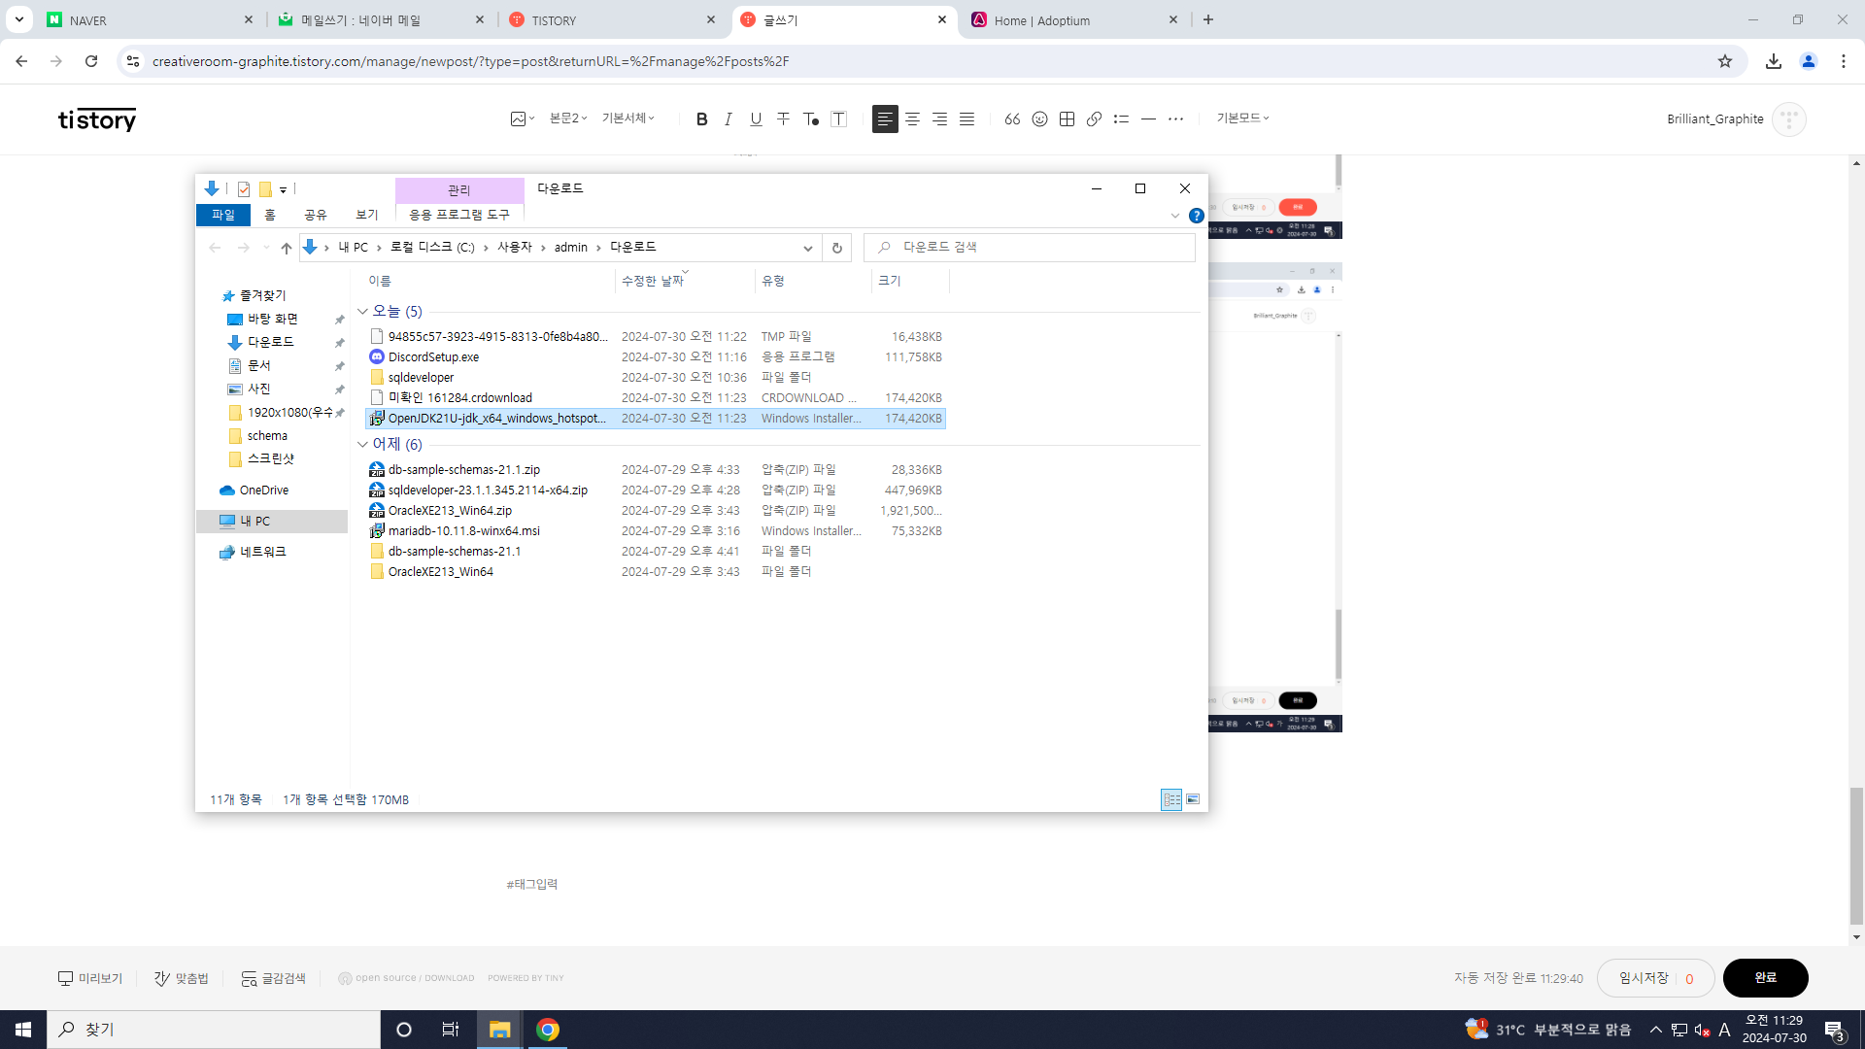
Task: Select center text alignment icon
Action: (x=912, y=118)
